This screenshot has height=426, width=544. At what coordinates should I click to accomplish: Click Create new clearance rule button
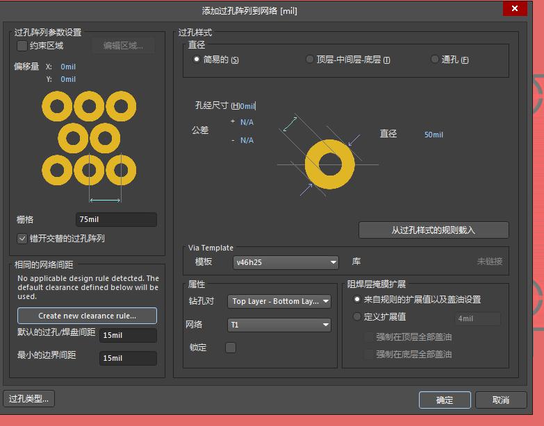click(87, 316)
